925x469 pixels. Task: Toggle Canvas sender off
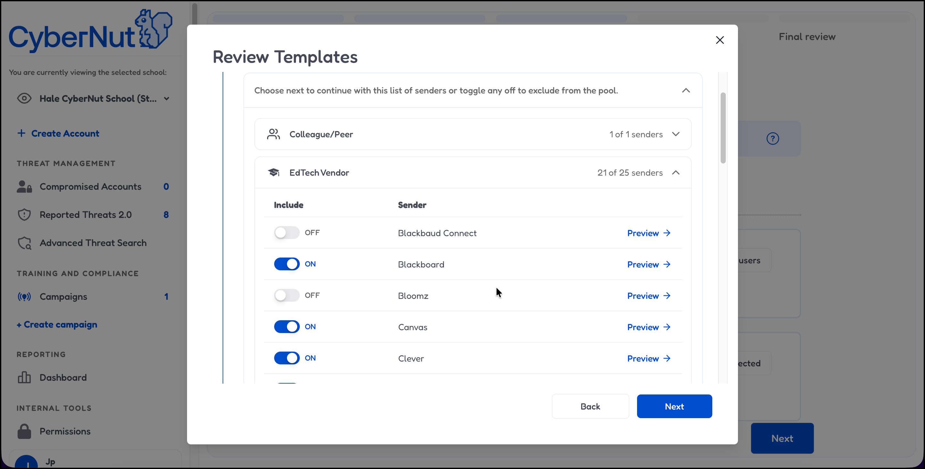[287, 327]
